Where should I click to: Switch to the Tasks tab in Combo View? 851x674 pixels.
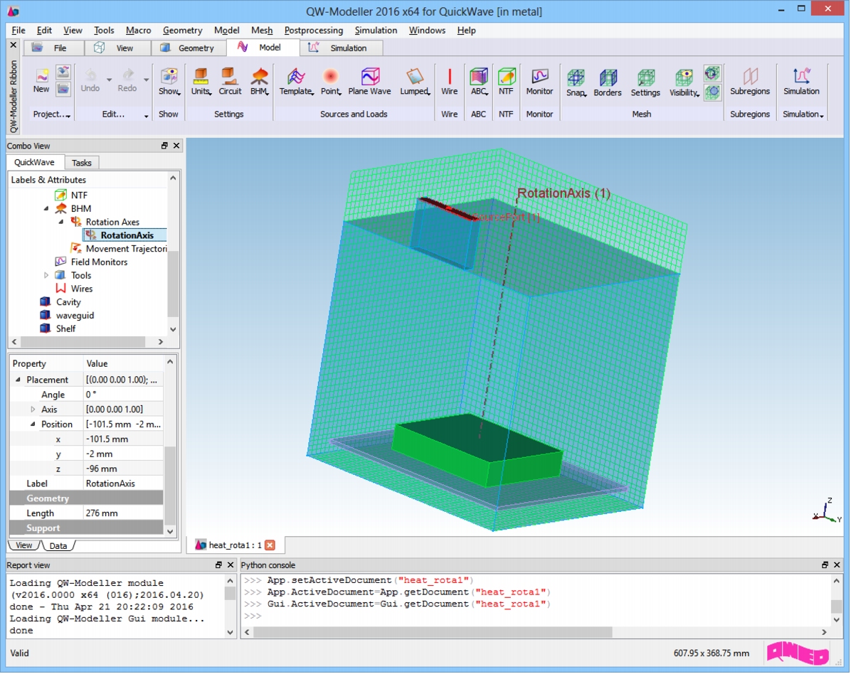pyautogui.click(x=81, y=163)
